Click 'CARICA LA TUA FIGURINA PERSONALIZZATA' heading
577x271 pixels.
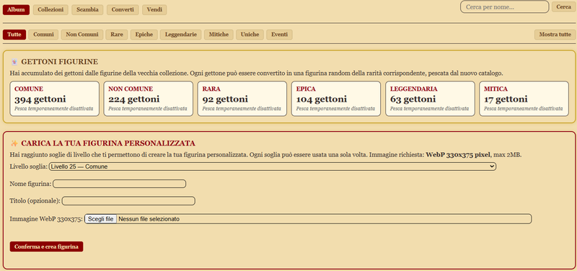(107, 143)
